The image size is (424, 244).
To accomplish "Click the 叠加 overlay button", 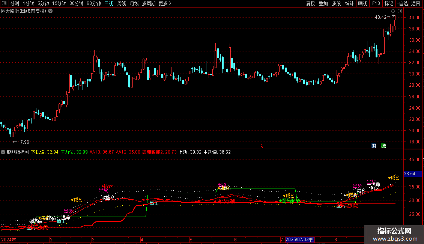I will pyautogui.click(x=323, y=3).
